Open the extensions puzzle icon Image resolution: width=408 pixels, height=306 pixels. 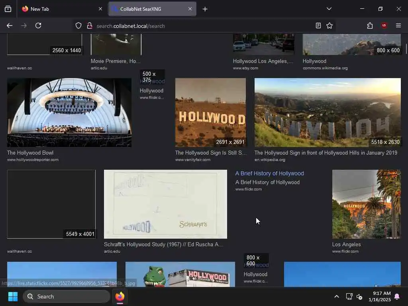click(x=370, y=25)
